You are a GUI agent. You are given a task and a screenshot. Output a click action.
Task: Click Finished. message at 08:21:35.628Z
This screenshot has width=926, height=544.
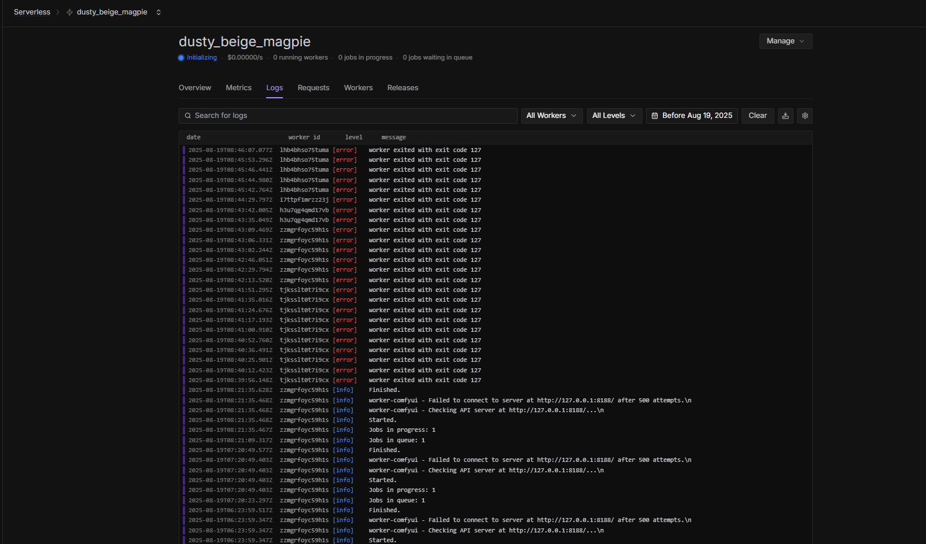[x=385, y=390]
